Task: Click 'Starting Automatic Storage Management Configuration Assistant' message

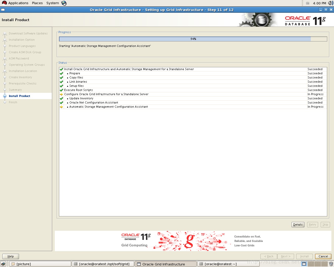Action: tap(105, 46)
